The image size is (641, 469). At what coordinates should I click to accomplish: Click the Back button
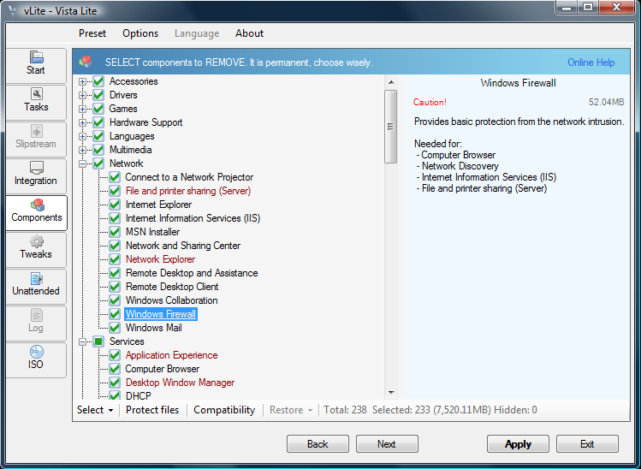[318, 443]
